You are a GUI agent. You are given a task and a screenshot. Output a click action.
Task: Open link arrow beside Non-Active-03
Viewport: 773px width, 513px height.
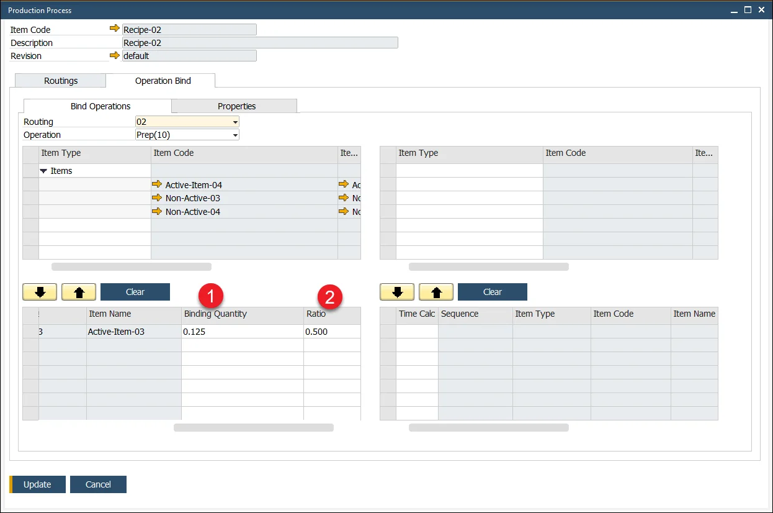(157, 198)
